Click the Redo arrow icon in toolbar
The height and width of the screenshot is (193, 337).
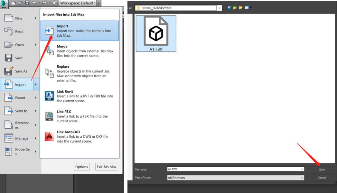(44, 3)
